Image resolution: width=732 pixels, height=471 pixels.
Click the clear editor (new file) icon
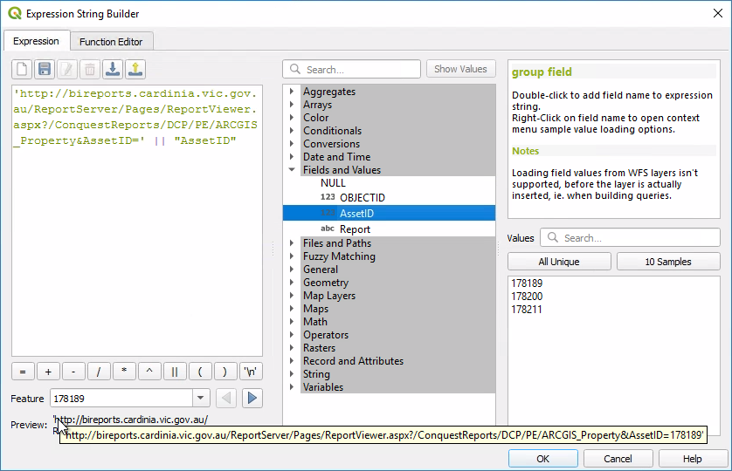[21, 69]
